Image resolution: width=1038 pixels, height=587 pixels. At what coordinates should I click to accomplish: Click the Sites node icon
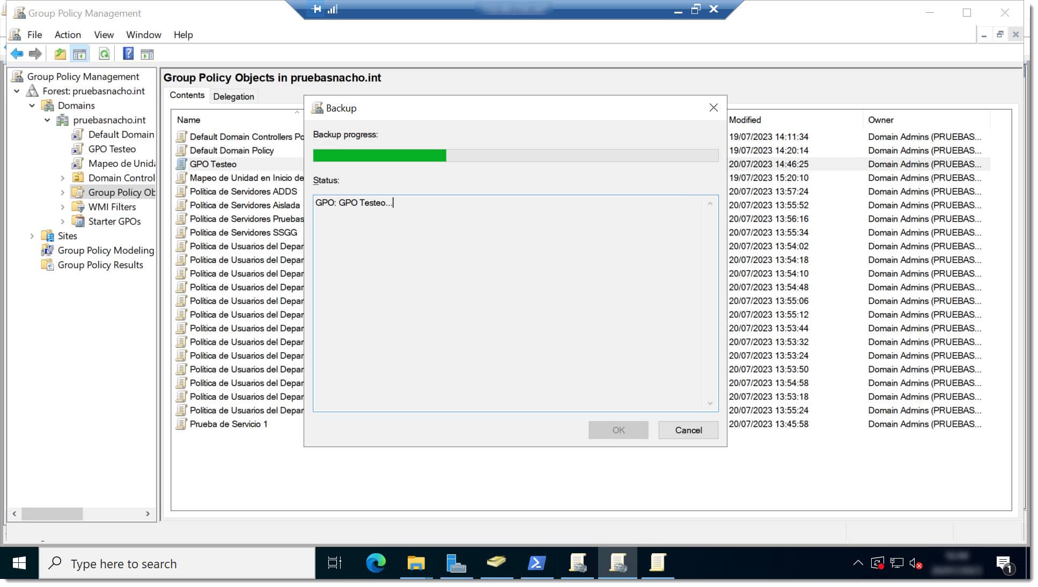48,236
